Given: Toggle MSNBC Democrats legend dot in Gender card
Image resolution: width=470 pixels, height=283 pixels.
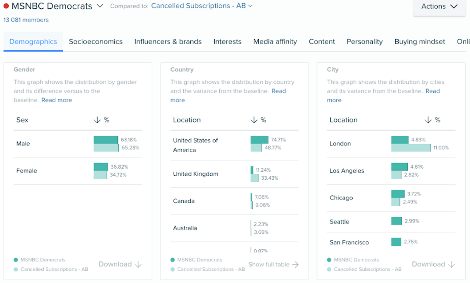Looking at the screenshot, I should [16, 260].
